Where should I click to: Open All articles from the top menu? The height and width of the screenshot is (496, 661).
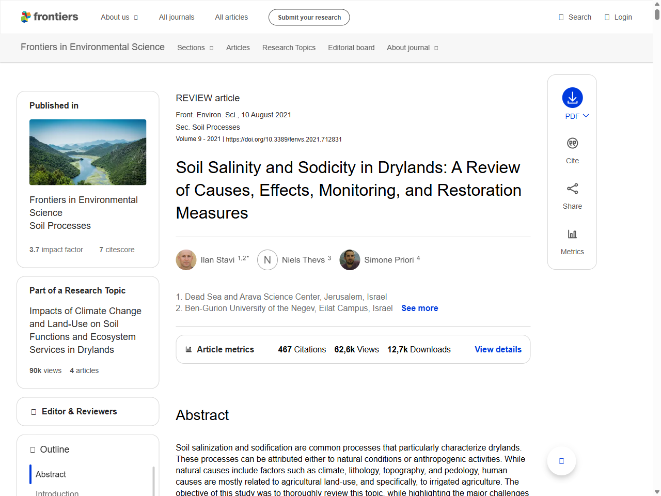[x=231, y=17]
